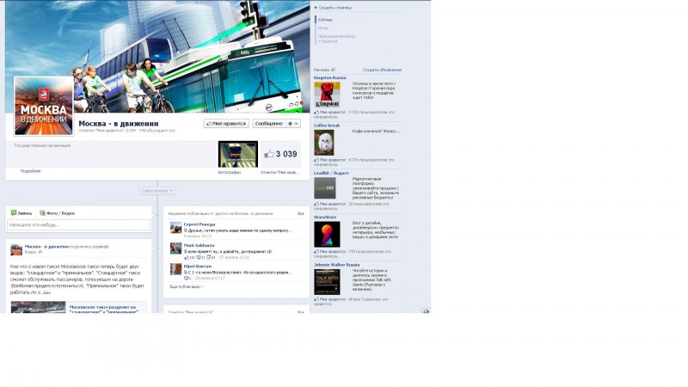Click the name link 'Mark Sakharov'
This screenshot has height=387, width=688.
click(x=200, y=245)
